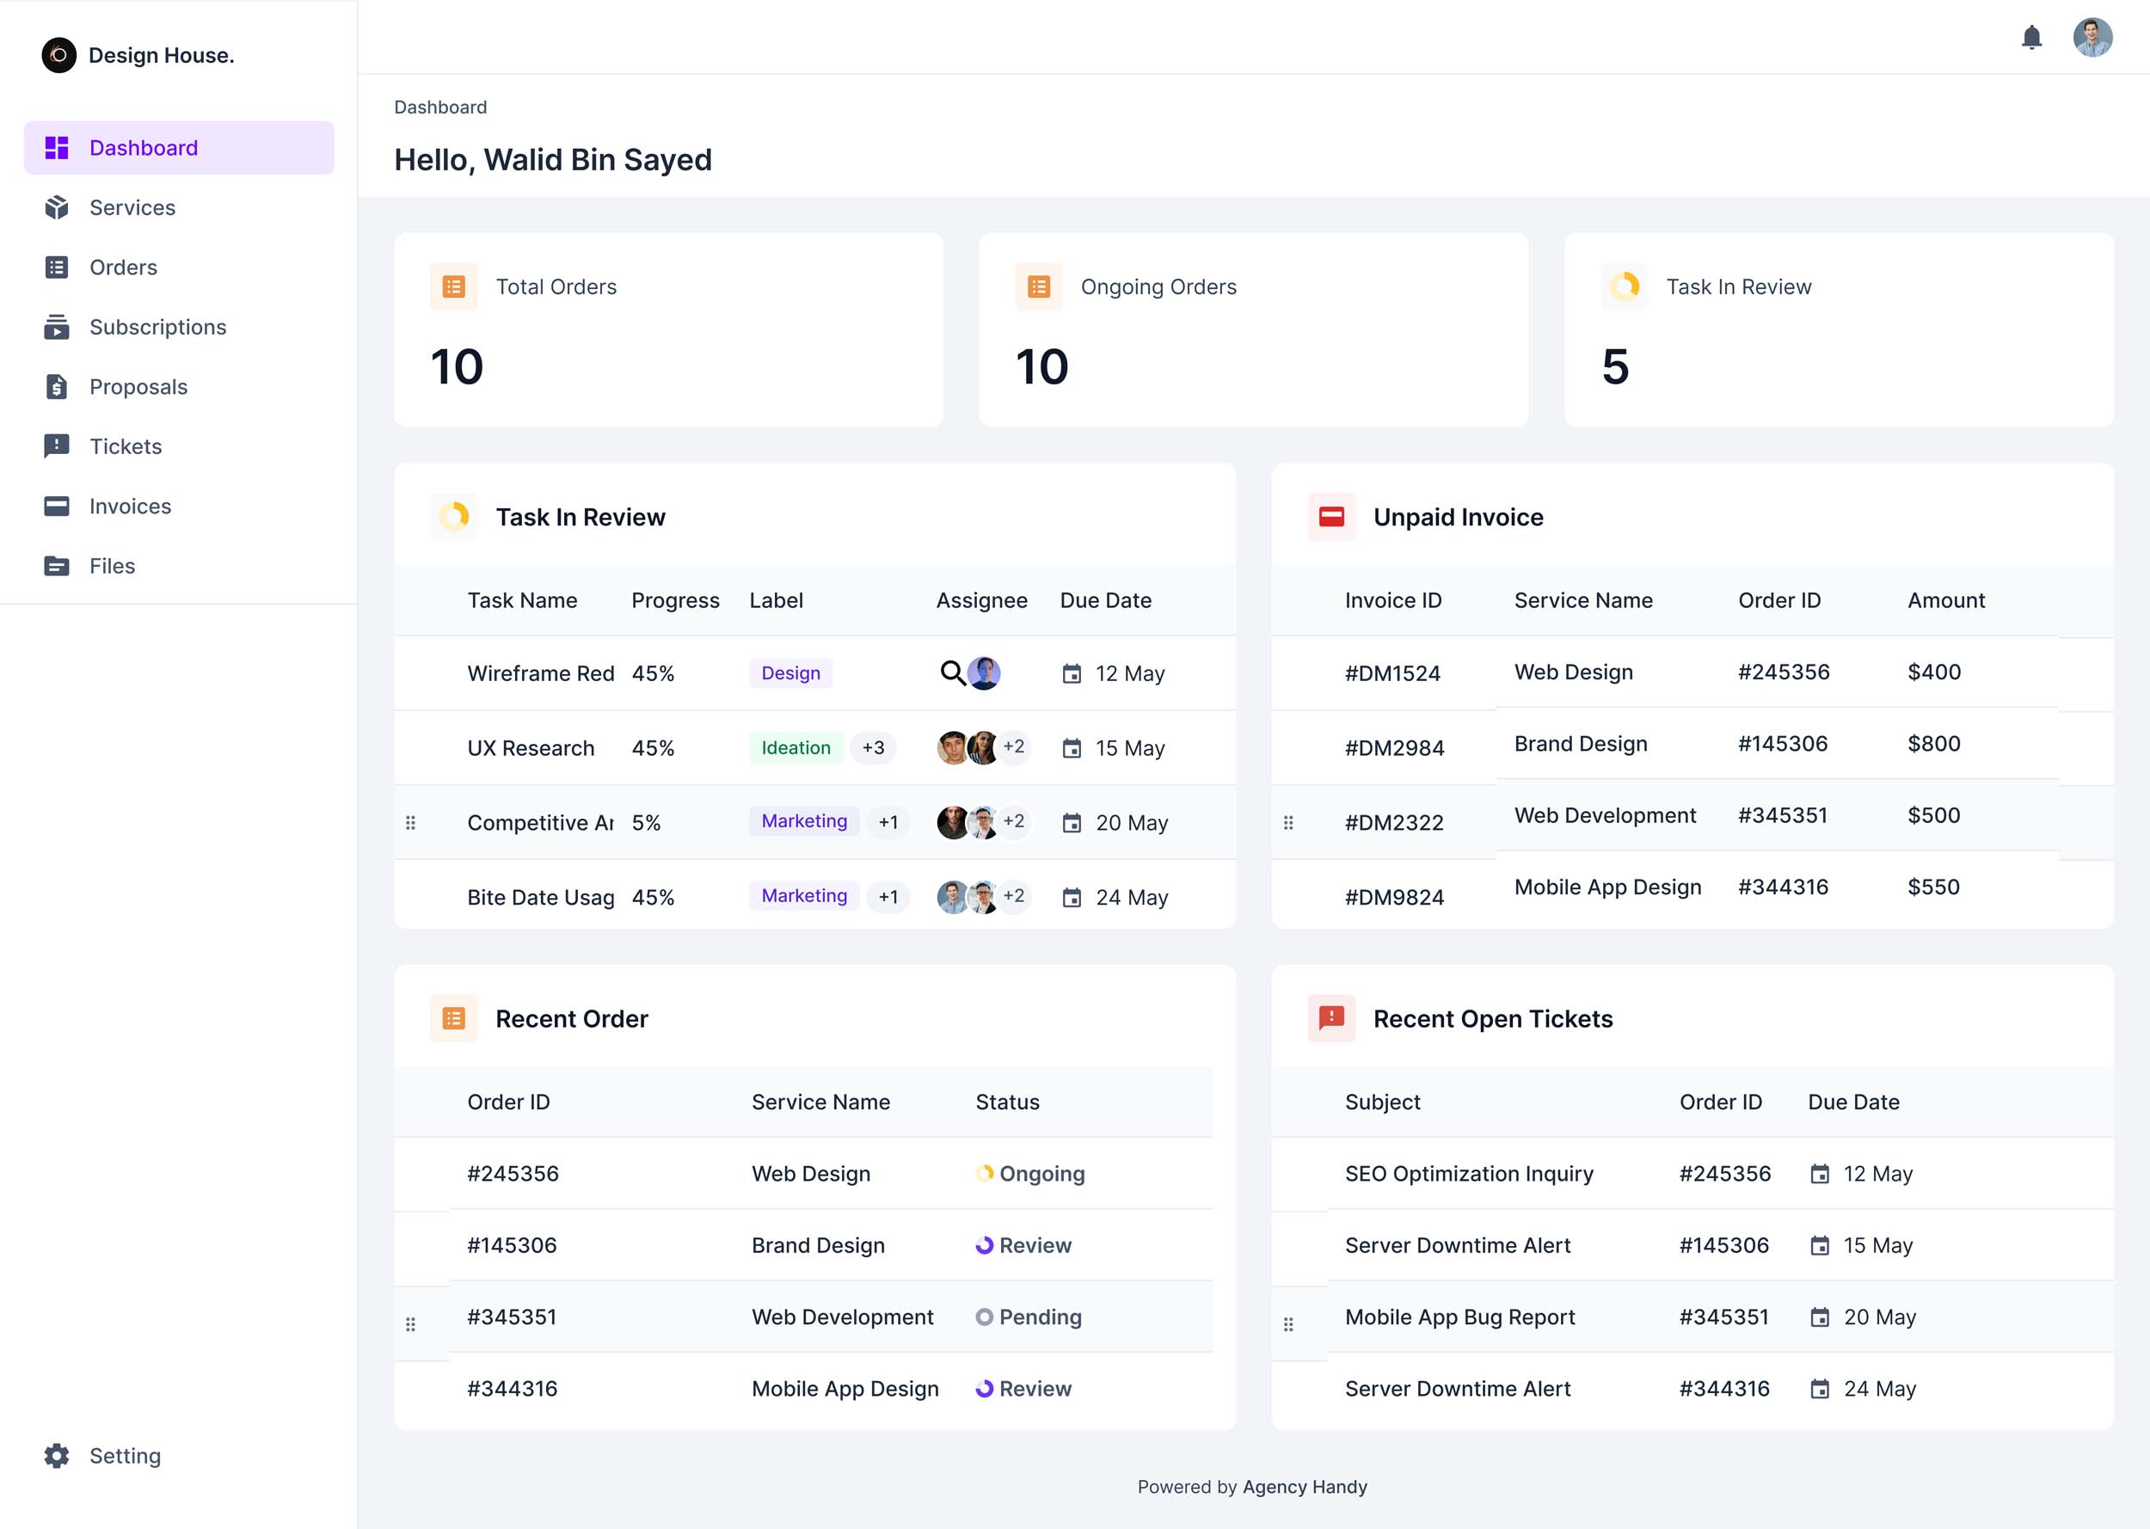Click the Tickets sidebar icon
Viewport: 2150px width, 1529px height.
(x=57, y=446)
